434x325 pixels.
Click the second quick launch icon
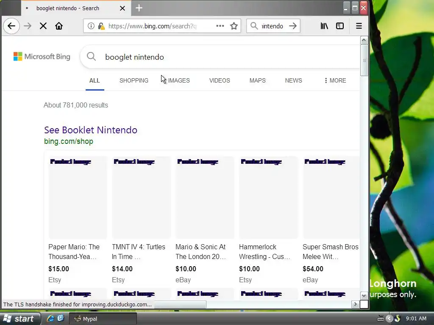[x=61, y=318]
